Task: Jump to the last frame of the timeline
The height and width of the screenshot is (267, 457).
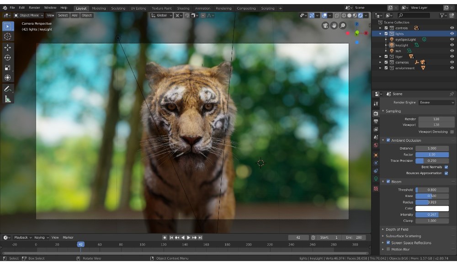Action: click(200, 237)
